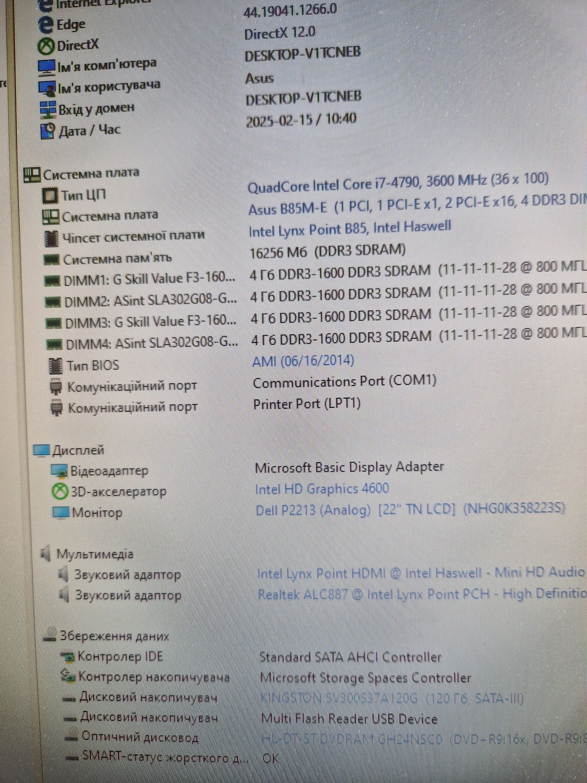Select the DIMM4: ASint SLA302G08 label
Viewport: 587px width, 783px height.
point(152,343)
